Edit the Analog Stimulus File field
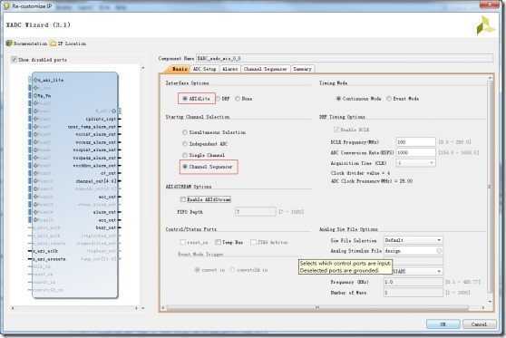The width and height of the screenshot is (506, 338). pyautogui.click(x=414, y=251)
